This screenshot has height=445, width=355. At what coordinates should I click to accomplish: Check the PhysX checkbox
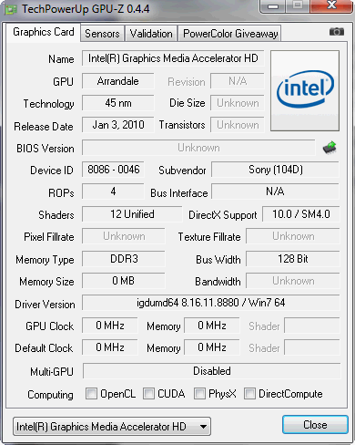199,393
